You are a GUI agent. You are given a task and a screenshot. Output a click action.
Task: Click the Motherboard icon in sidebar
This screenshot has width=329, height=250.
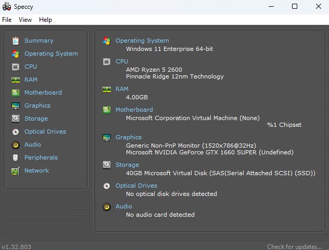(16, 93)
